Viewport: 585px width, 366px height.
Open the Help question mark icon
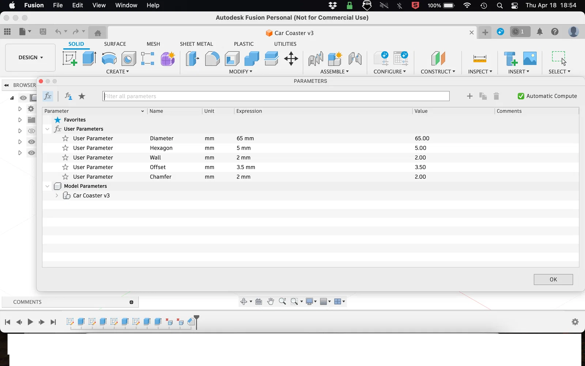tap(555, 32)
